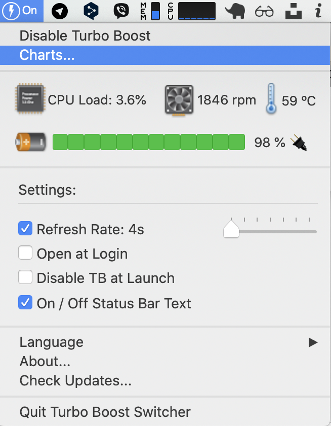
Task: Check Disable TB at Launch
Action: point(25,278)
